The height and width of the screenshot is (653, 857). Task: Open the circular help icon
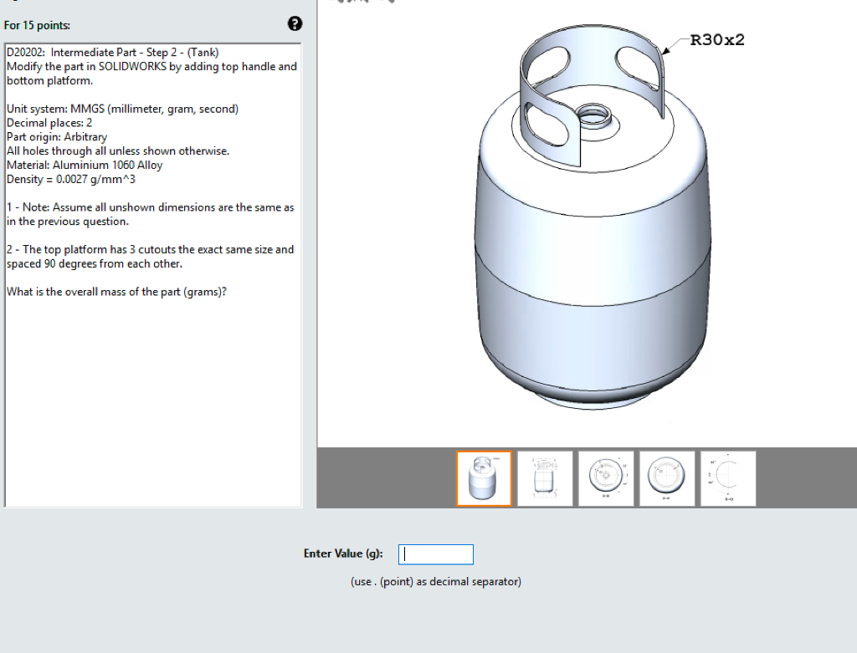295,24
